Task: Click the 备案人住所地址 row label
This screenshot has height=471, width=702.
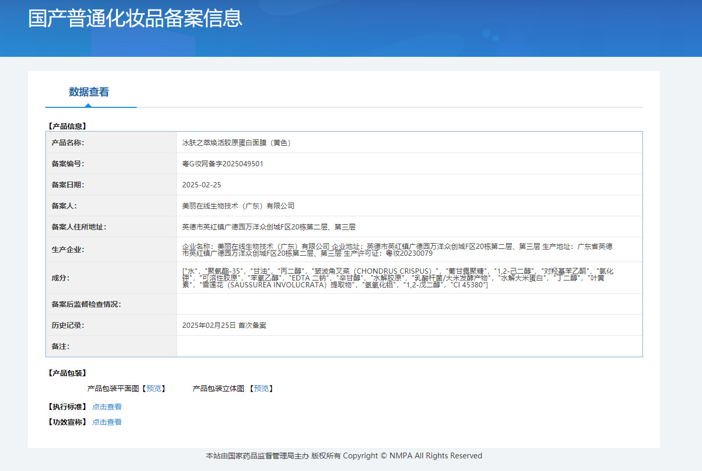Action: 79,227
